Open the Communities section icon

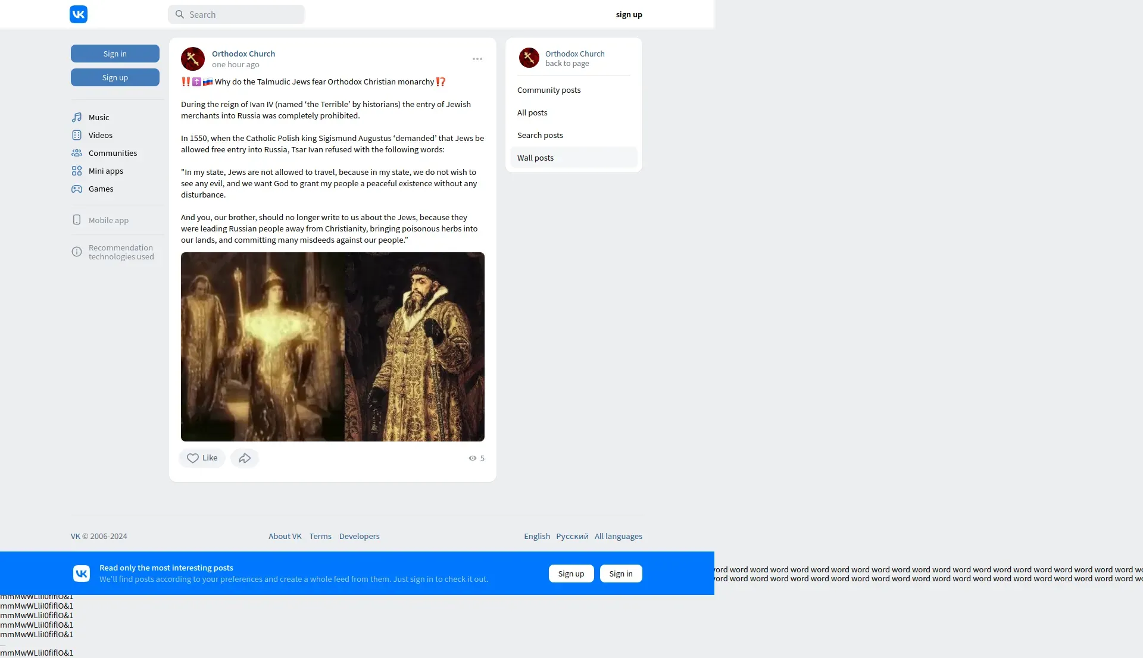click(77, 153)
